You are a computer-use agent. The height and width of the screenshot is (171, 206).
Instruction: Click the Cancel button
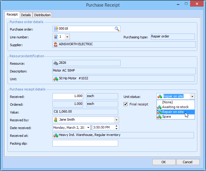tap(188, 162)
